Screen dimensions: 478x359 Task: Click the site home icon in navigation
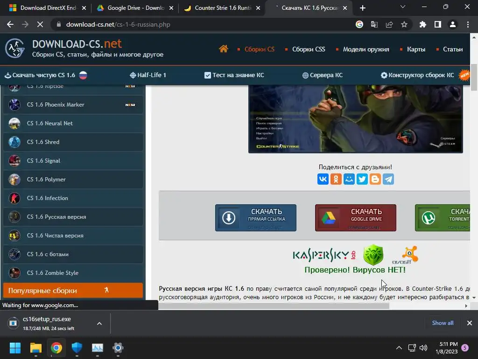[x=223, y=49]
